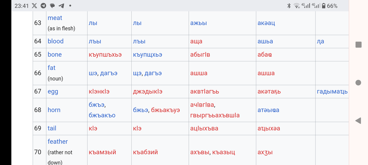Open the "гадымаҵь" link in egg row
The height and width of the screenshot is (165, 368).
coord(332,91)
